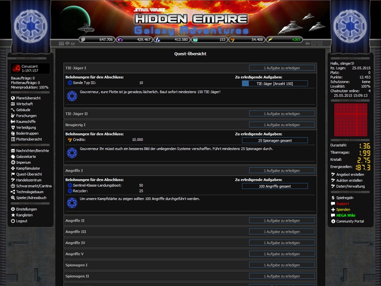
Task: Click the 100 Angriffe gesamt progress bar
Action: [275, 186]
